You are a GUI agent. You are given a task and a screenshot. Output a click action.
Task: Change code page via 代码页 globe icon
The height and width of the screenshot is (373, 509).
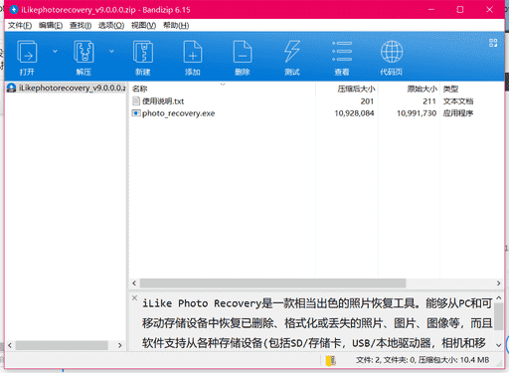[x=392, y=58]
